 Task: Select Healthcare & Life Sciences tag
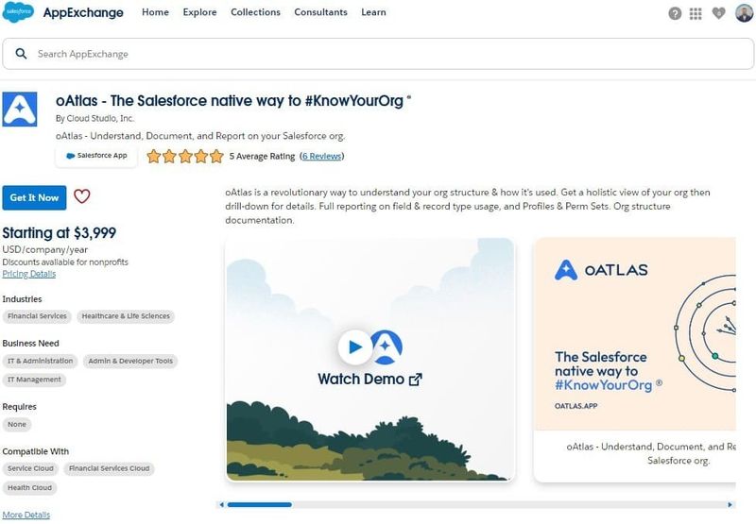(126, 316)
